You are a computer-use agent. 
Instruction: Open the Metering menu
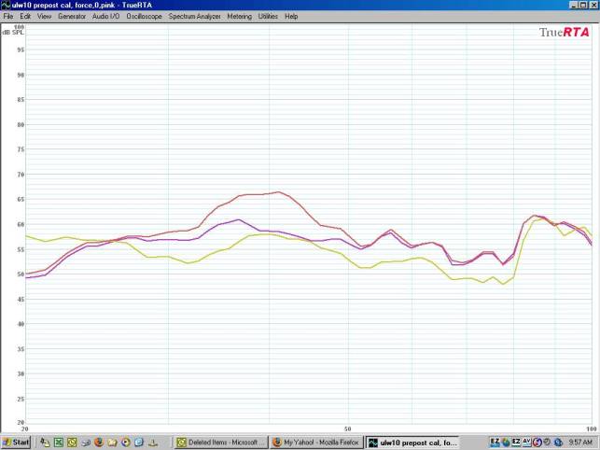click(x=239, y=17)
